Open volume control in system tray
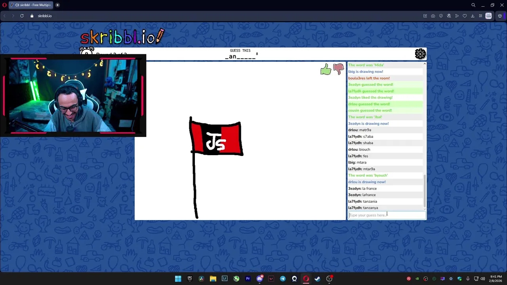Image resolution: width=507 pixels, height=285 pixels. click(482, 279)
